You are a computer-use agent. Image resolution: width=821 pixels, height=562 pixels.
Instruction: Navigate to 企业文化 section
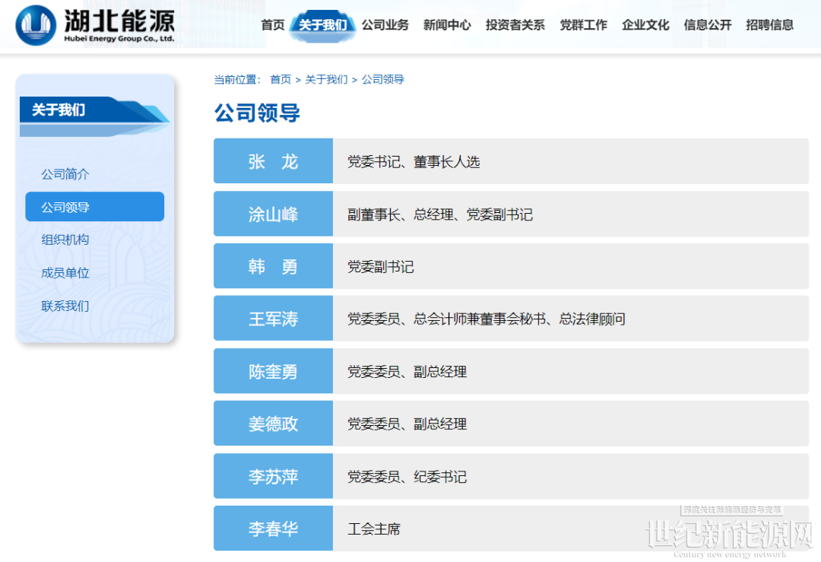point(645,25)
